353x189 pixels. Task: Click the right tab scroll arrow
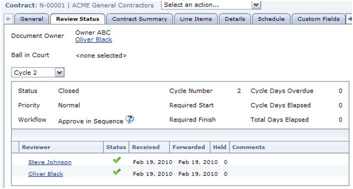coord(349,19)
